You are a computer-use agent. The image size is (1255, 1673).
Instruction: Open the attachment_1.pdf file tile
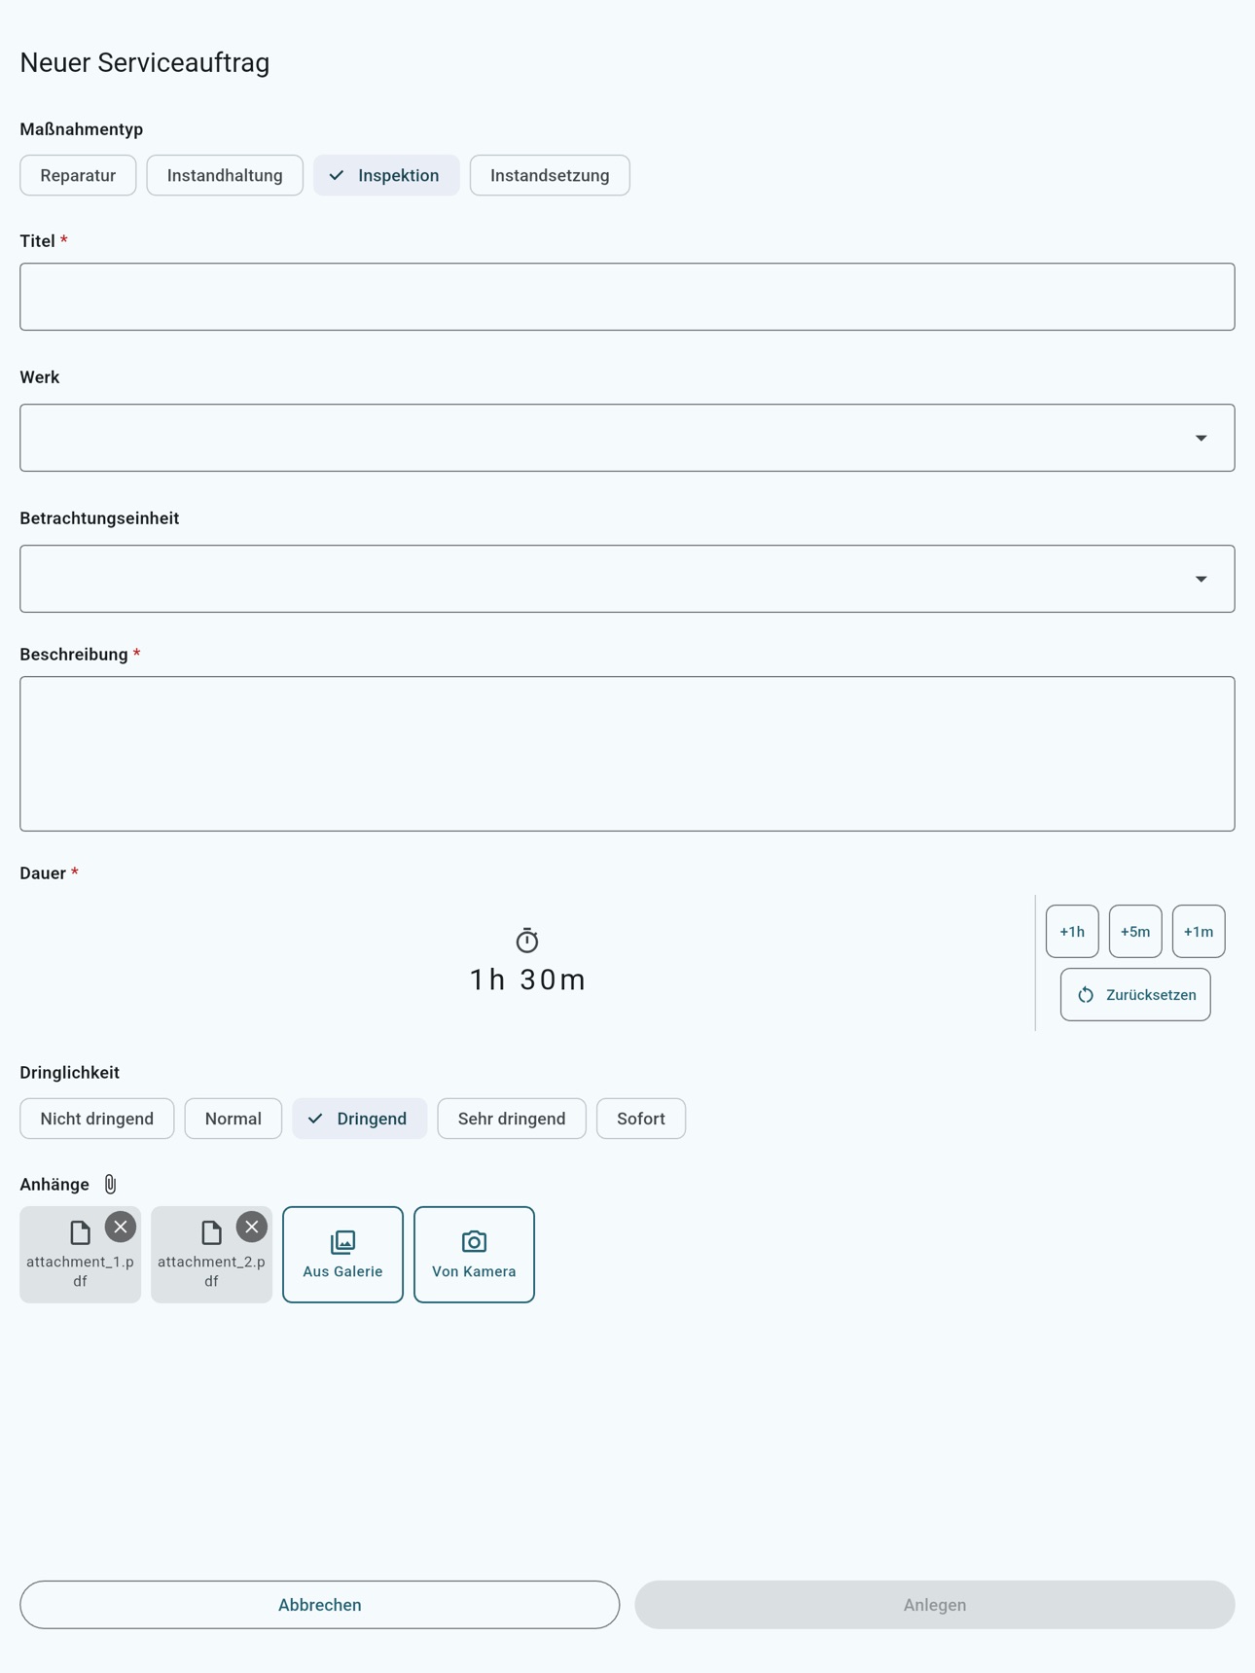pos(80,1255)
